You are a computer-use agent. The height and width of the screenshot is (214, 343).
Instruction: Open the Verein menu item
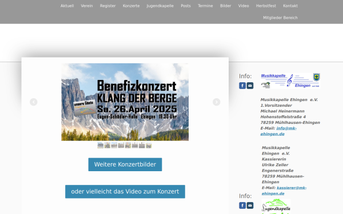[87, 6]
